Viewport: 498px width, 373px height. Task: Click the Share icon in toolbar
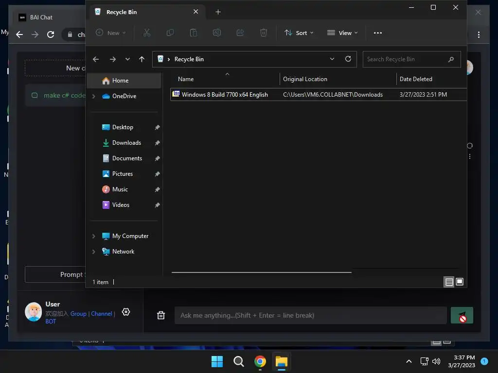point(240,33)
